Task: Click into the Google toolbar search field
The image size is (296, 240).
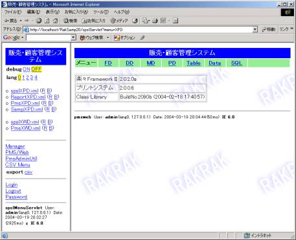Action: (49, 38)
